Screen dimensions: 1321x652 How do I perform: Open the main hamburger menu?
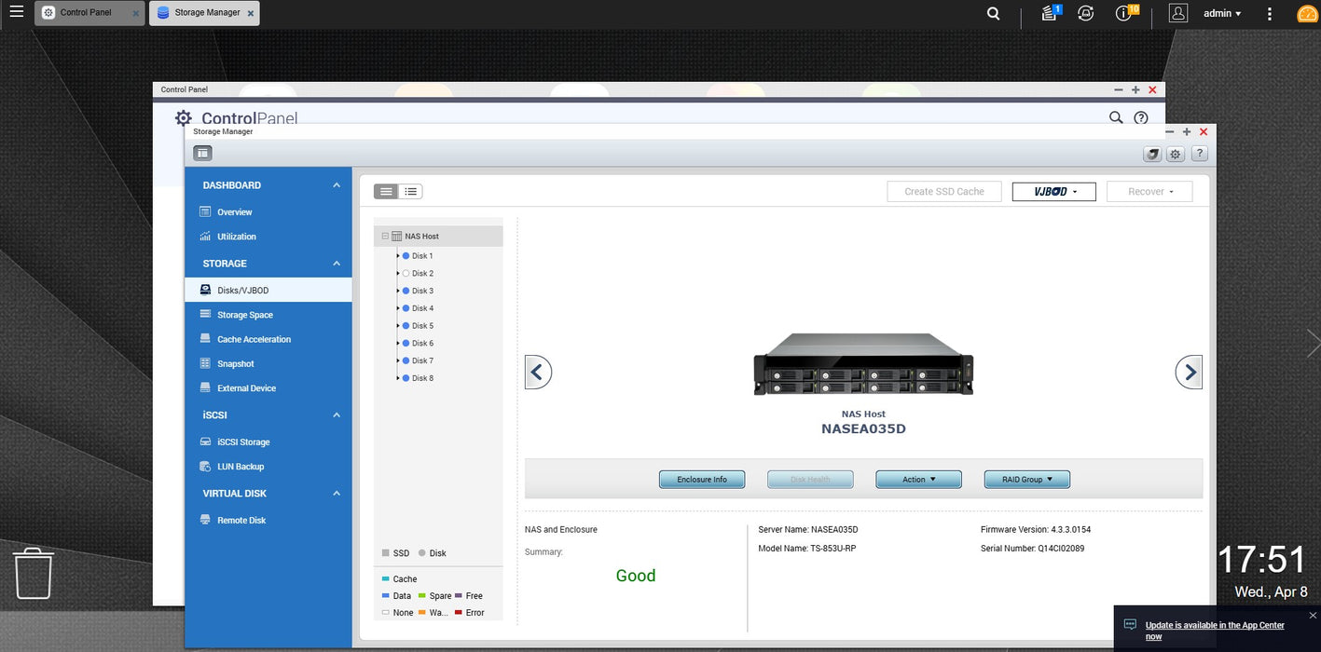click(x=16, y=12)
